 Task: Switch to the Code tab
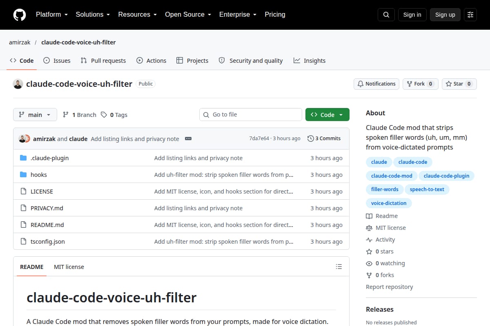[x=22, y=61]
